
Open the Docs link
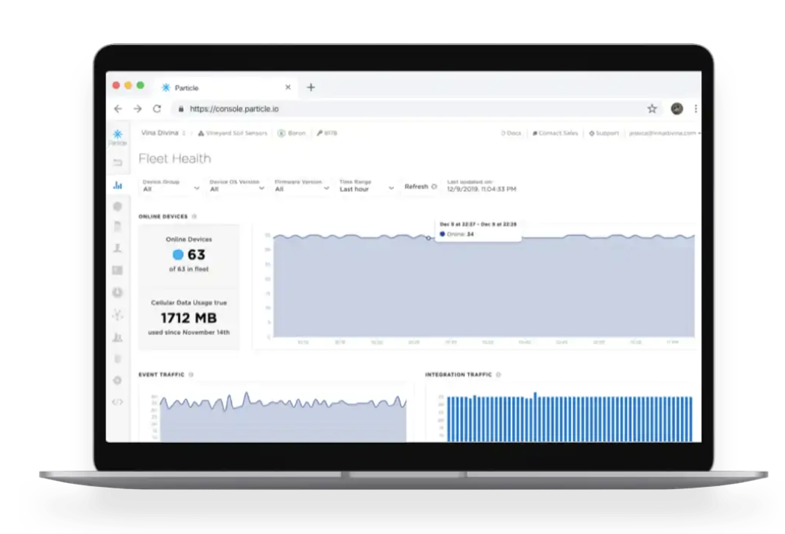[511, 133]
